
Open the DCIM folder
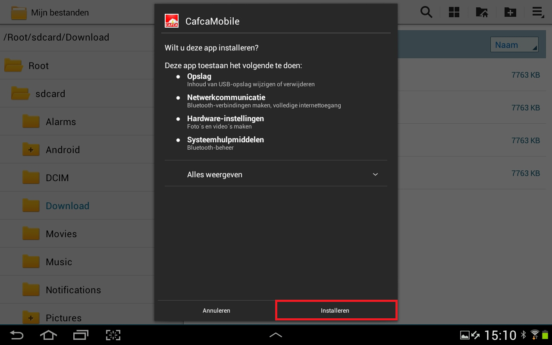(77, 178)
